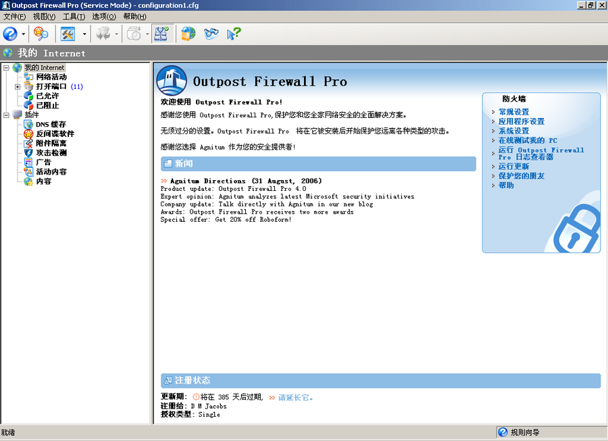The image size is (608, 441).
Task: Click the 保护您的朋友 link
Action: [x=522, y=176]
